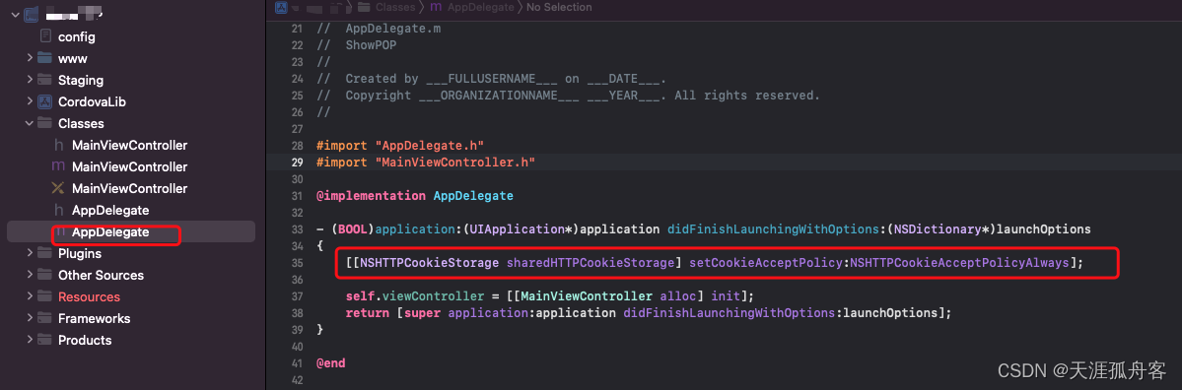1182x390 pixels.
Task: Click the CordovaLib Xcode project icon
Action: point(44,101)
